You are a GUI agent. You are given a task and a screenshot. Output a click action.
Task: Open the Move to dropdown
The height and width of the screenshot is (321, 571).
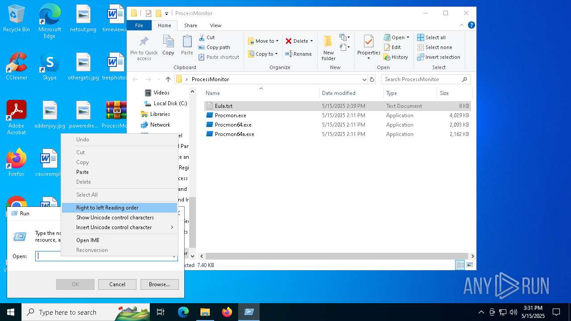tap(263, 41)
